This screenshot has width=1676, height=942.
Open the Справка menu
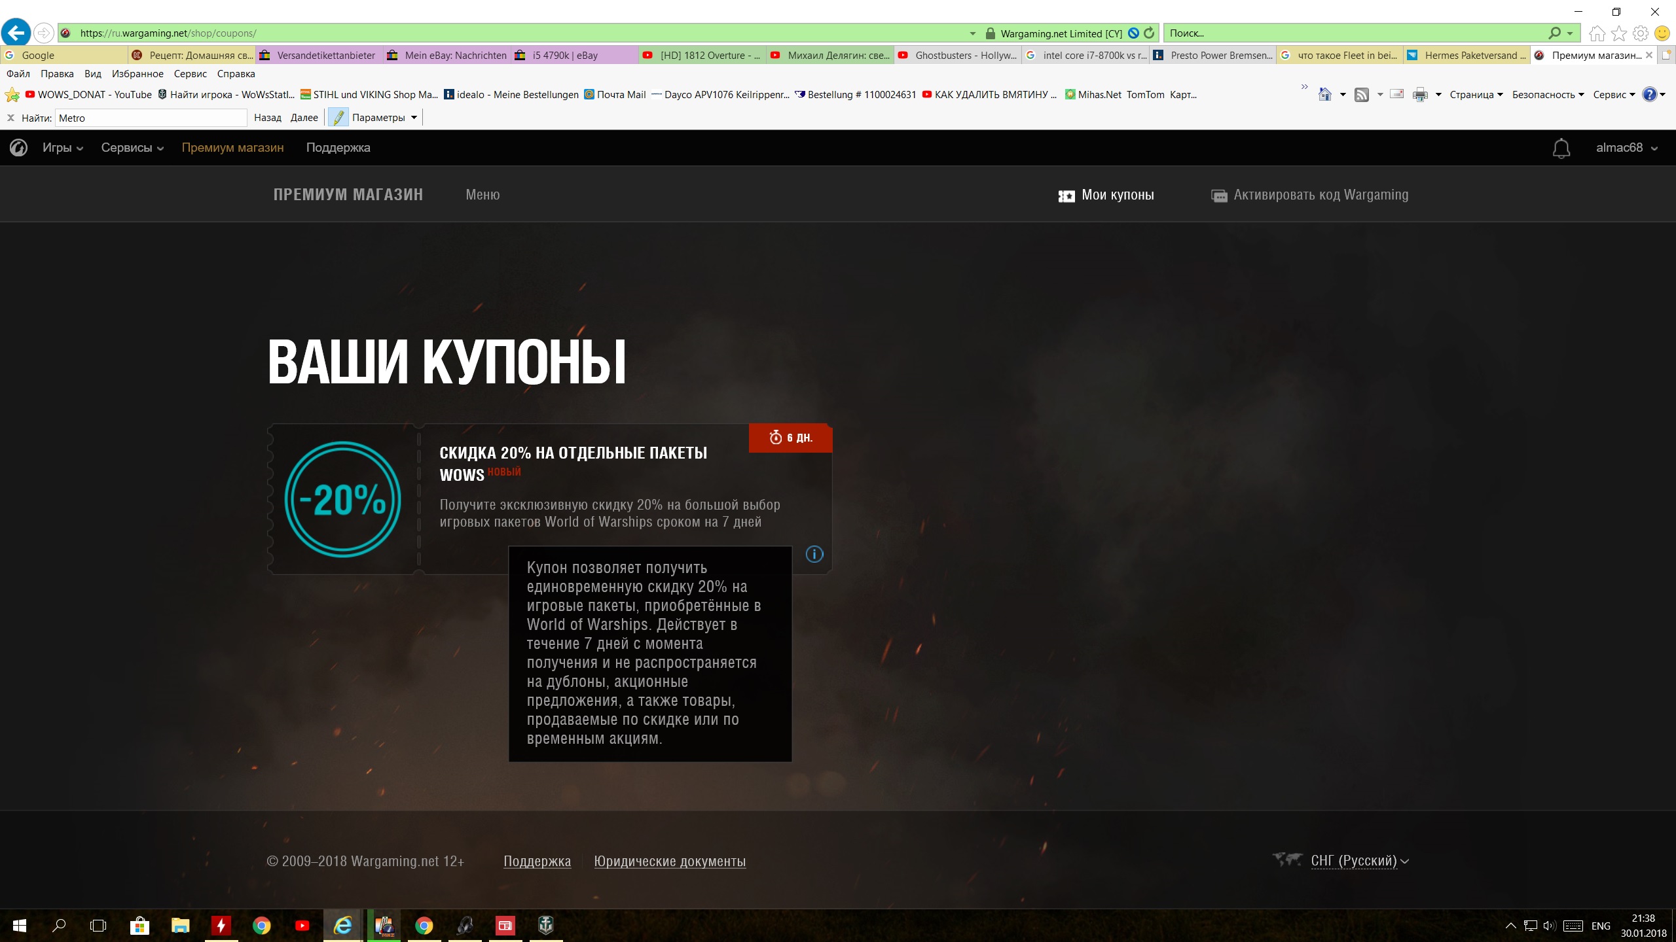click(x=236, y=74)
